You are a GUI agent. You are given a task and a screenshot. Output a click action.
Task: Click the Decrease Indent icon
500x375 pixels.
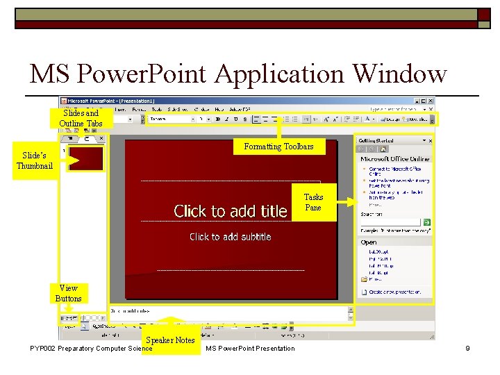click(347, 119)
